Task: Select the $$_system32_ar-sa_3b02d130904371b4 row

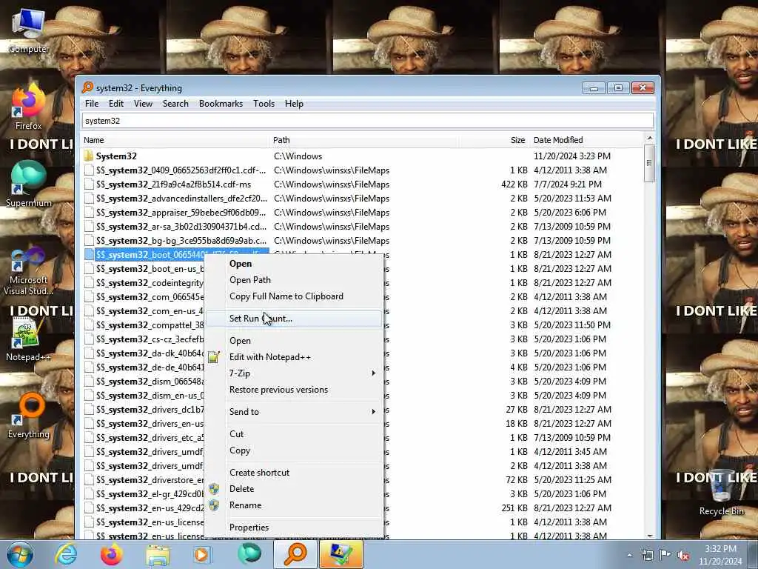Action: (x=363, y=227)
